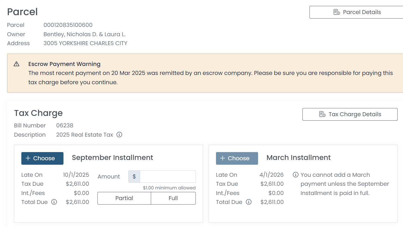
Task: Click info icon beside 2025 Real Estate Tax
Action: pyautogui.click(x=119, y=135)
